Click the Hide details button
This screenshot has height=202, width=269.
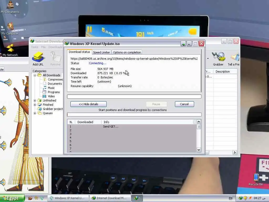pos(89,104)
